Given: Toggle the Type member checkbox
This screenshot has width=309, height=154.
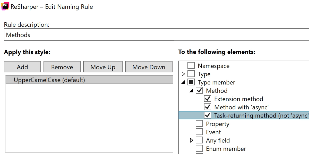Looking at the screenshot, I should pyautogui.click(x=191, y=82).
